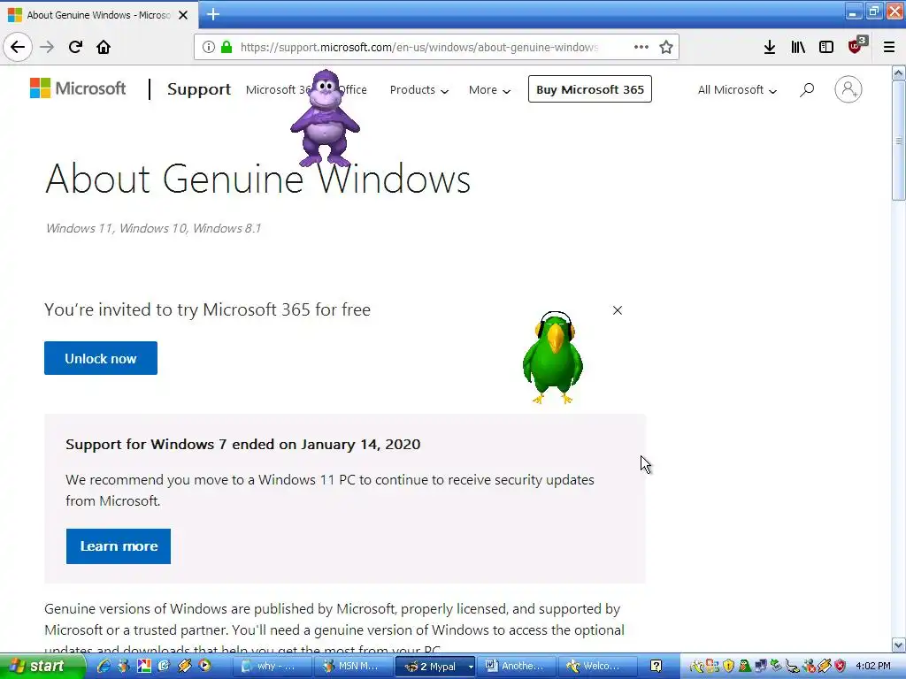Switch to the Welco... taskbar window
This screenshot has width=906, height=679.
(599, 667)
